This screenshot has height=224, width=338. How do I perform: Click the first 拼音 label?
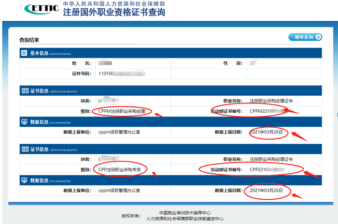(x=86, y=101)
